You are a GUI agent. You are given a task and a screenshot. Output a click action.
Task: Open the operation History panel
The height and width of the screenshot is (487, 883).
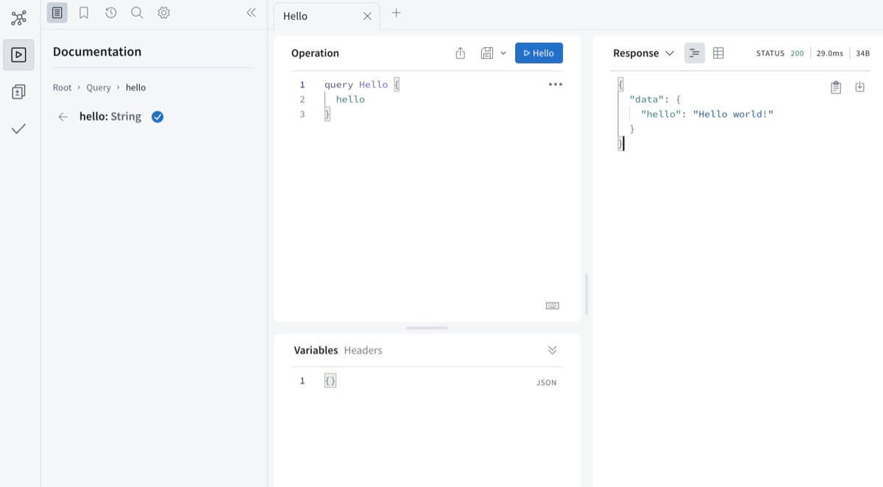[x=110, y=12]
